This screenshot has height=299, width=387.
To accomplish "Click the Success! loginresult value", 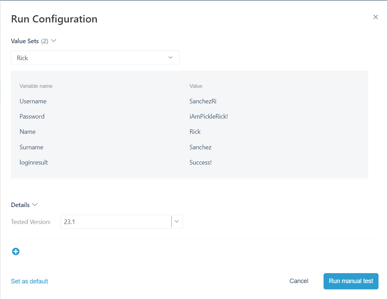I will point(200,162).
